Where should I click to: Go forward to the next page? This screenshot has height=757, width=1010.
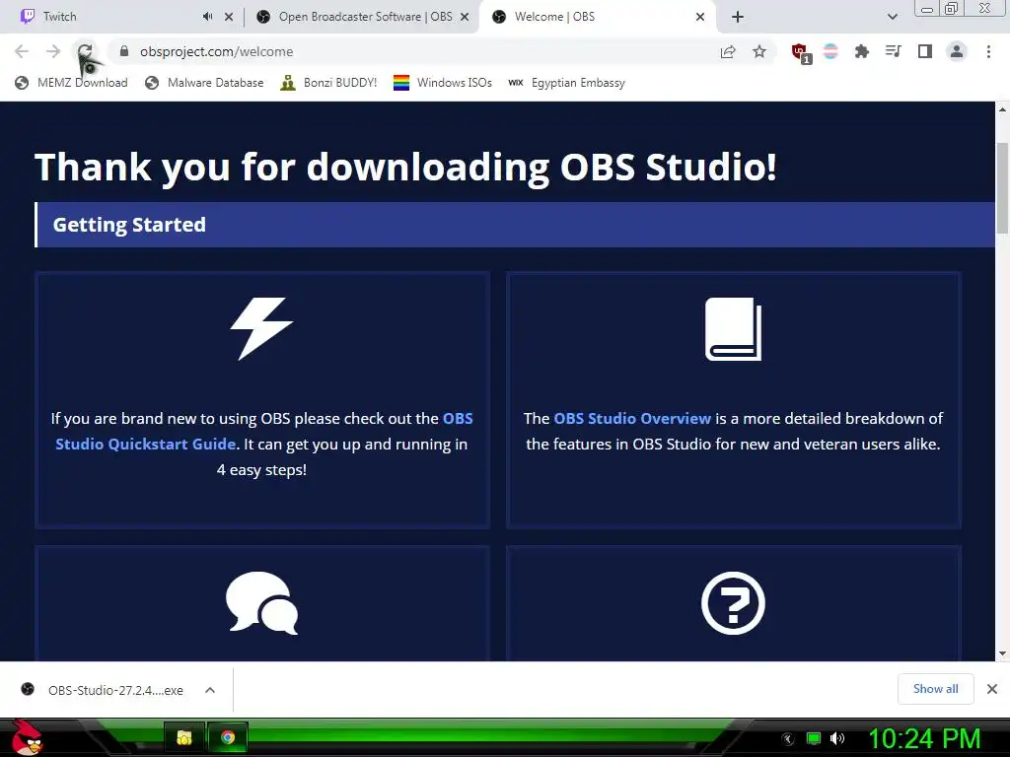click(x=53, y=51)
